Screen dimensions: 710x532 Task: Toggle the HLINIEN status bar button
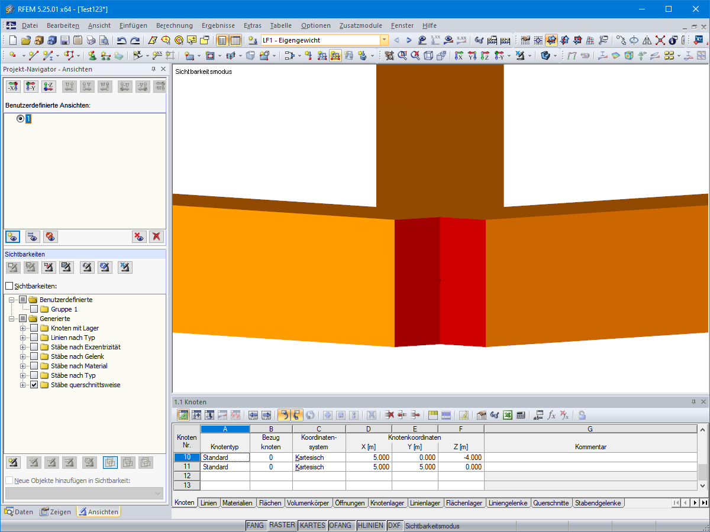[370, 525]
